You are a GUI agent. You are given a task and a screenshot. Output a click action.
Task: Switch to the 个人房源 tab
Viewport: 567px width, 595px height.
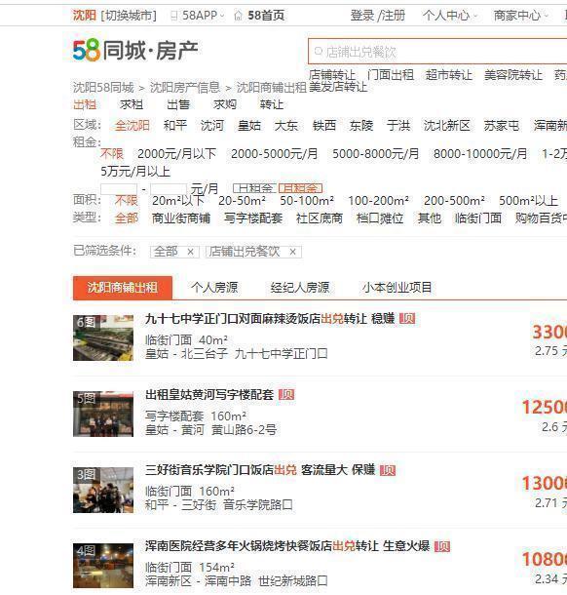(x=214, y=287)
